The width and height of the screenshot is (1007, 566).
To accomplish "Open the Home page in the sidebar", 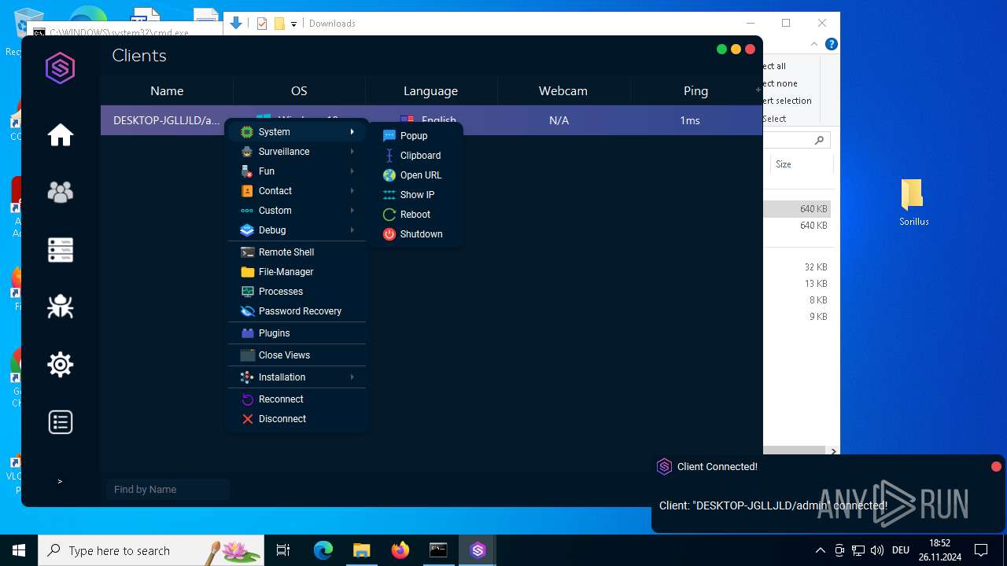I will point(61,135).
